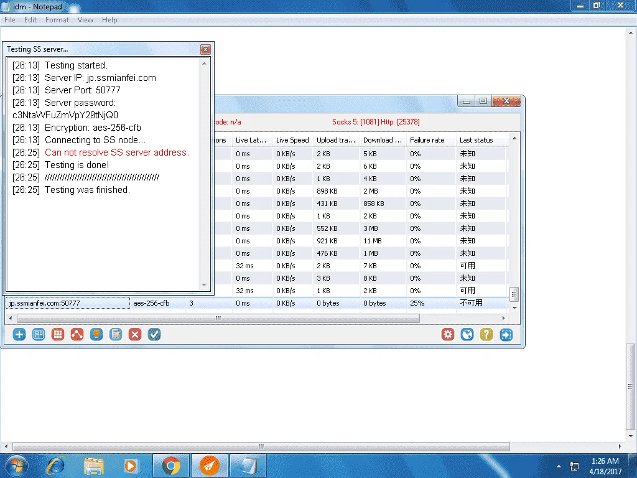Click the red share nodes icon

click(x=77, y=334)
